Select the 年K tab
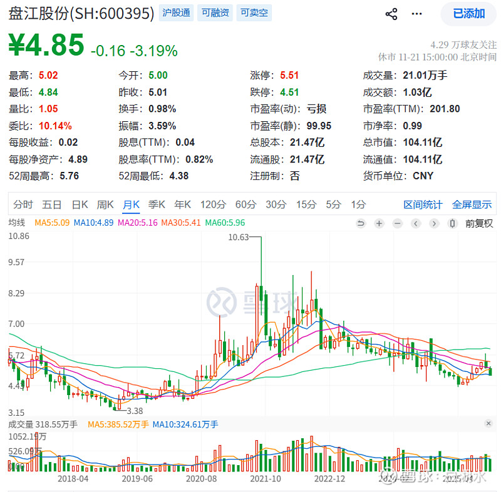The height and width of the screenshot is (492, 501). 182,204
